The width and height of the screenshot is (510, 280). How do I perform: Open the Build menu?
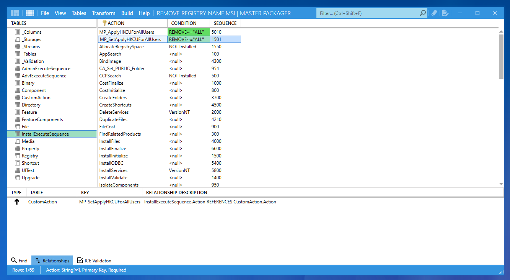[x=127, y=13]
